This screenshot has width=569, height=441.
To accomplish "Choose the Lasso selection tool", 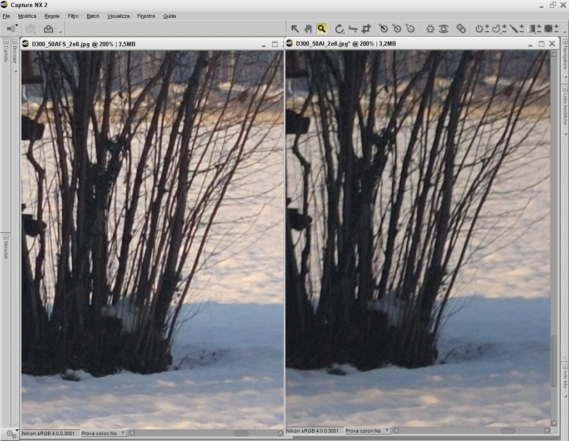I will click(496, 29).
